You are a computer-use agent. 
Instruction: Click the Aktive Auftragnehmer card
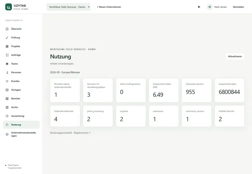coord(131,91)
